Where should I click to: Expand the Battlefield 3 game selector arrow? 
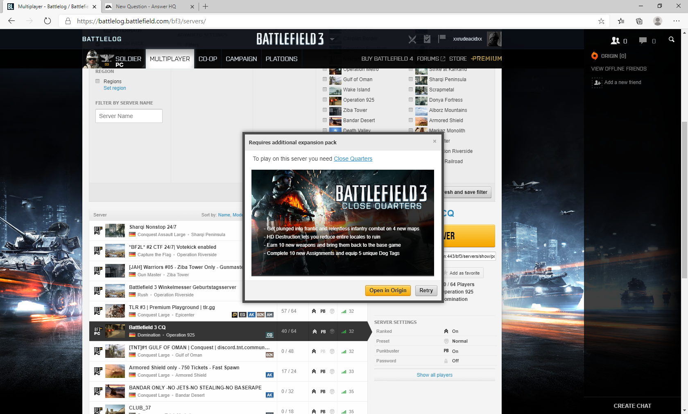(332, 40)
